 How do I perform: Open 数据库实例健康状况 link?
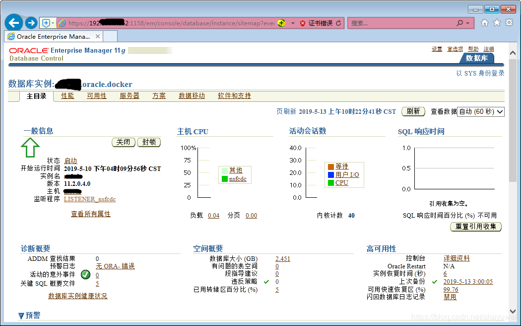(78, 296)
